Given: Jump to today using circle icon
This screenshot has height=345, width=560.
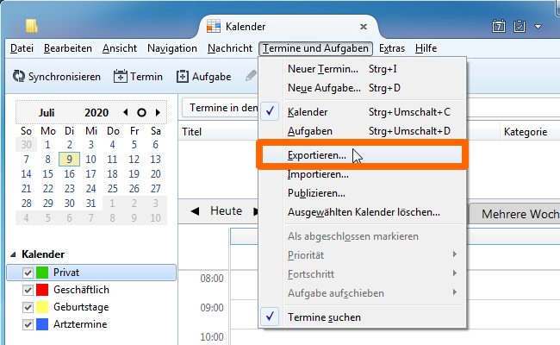Looking at the screenshot, I should click(x=141, y=113).
